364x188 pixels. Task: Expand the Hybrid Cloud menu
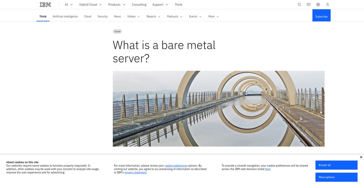click(x=90, y=5)
